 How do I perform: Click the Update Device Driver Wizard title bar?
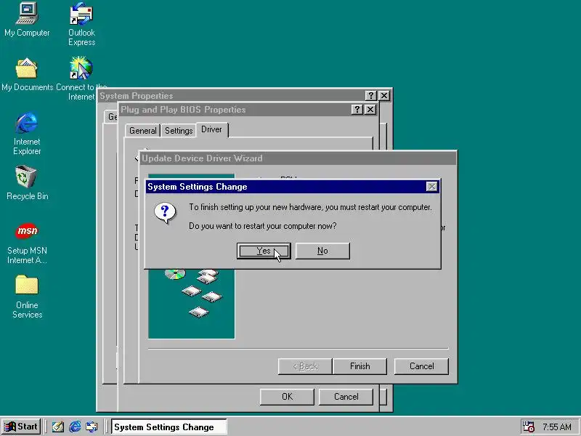pyautogui.click(x=298, y=158)
